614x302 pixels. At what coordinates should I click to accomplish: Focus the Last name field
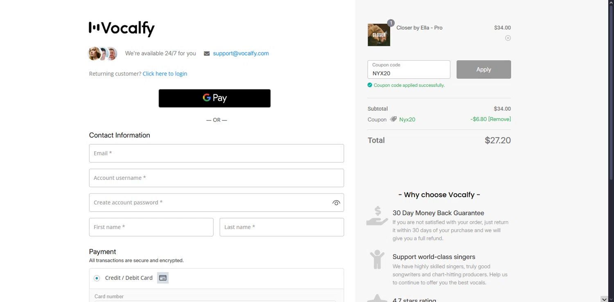click(x=282, y=227)
